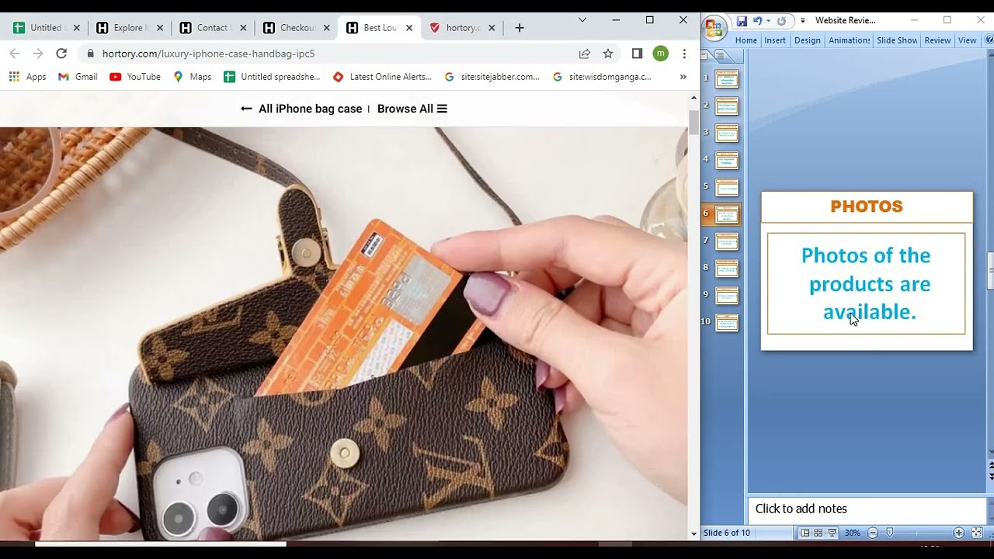
Task: Fit slide to current window
Action: (977, 533)
